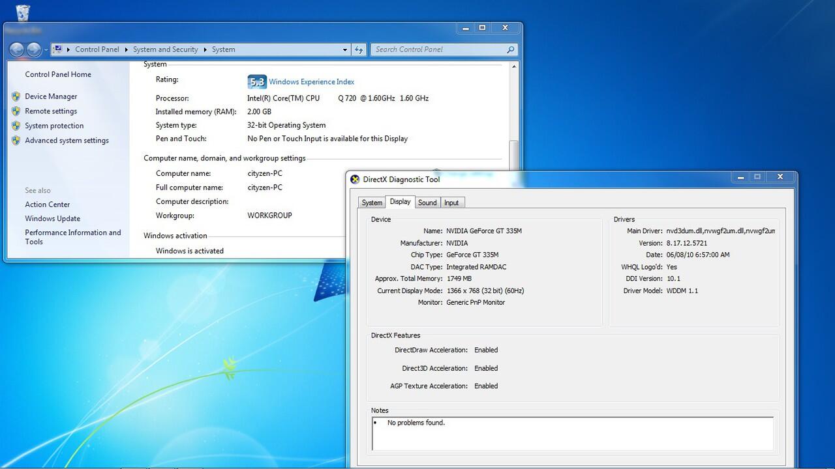The image size is (835, 469).
Task: Go to Windows Update
Action: (53, 219)
